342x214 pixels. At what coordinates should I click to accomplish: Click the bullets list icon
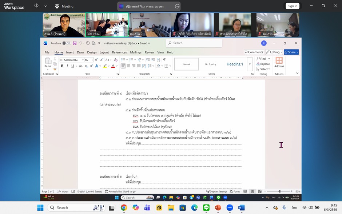pyautogui.click(x=123, y=60)
